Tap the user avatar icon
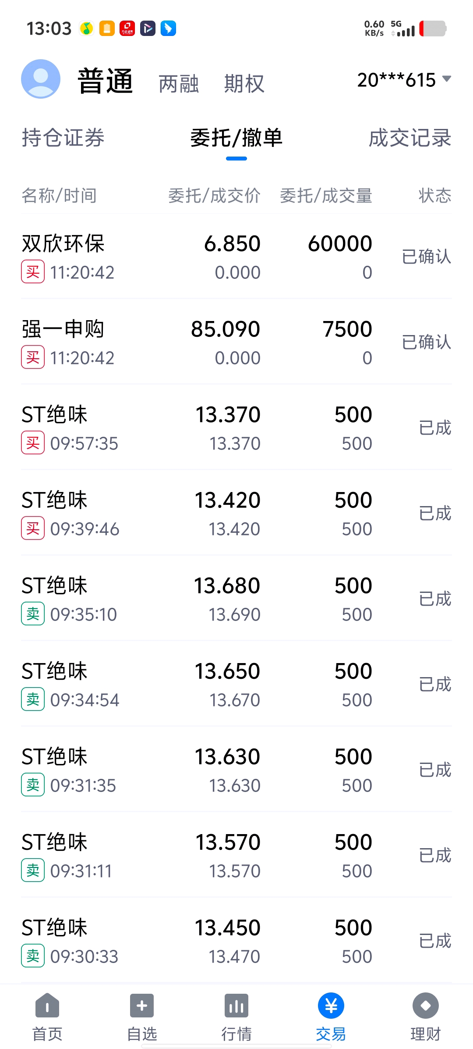The image size is (473, 1049). [x=41, y=79]
